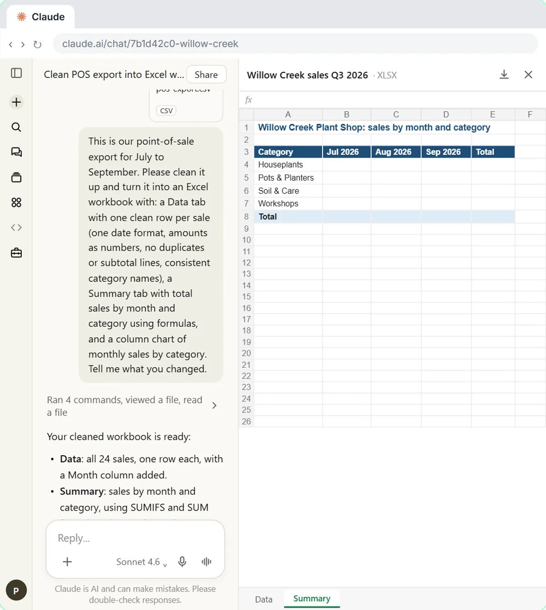This screenshot has width=546, height=610.
Task: Download the Willow Creek XLSX file
Action: point(504,75)
